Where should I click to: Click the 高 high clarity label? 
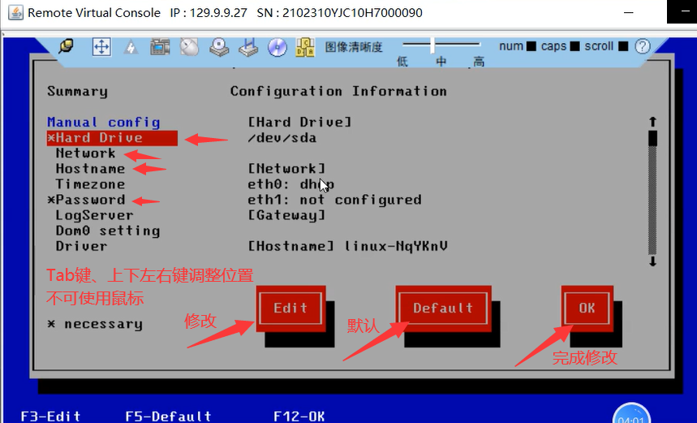coord(478,62)
